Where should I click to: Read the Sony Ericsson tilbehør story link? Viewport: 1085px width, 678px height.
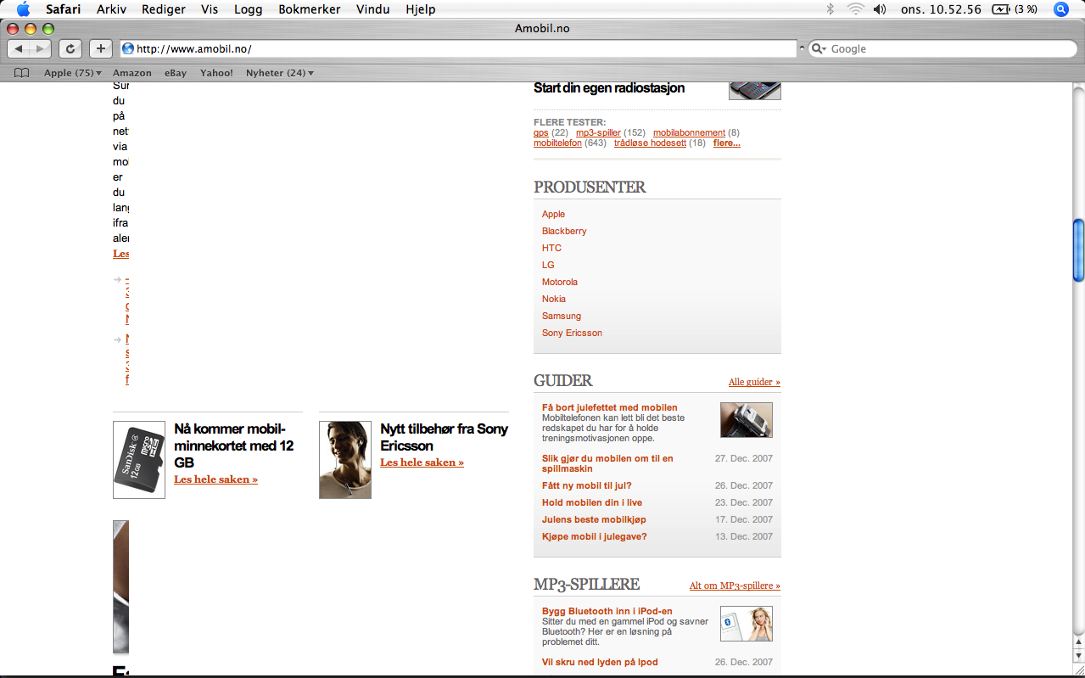(422, 462)
